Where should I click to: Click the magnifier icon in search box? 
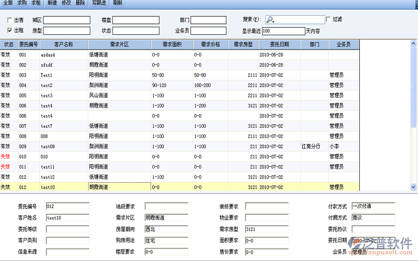(270, 20)
